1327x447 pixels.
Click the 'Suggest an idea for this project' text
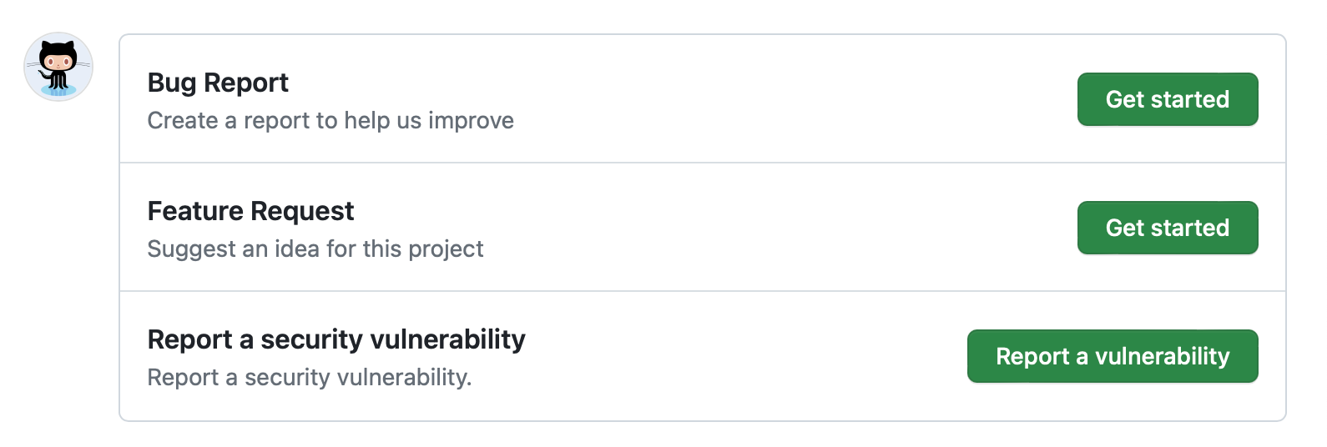tap(315, 249)
